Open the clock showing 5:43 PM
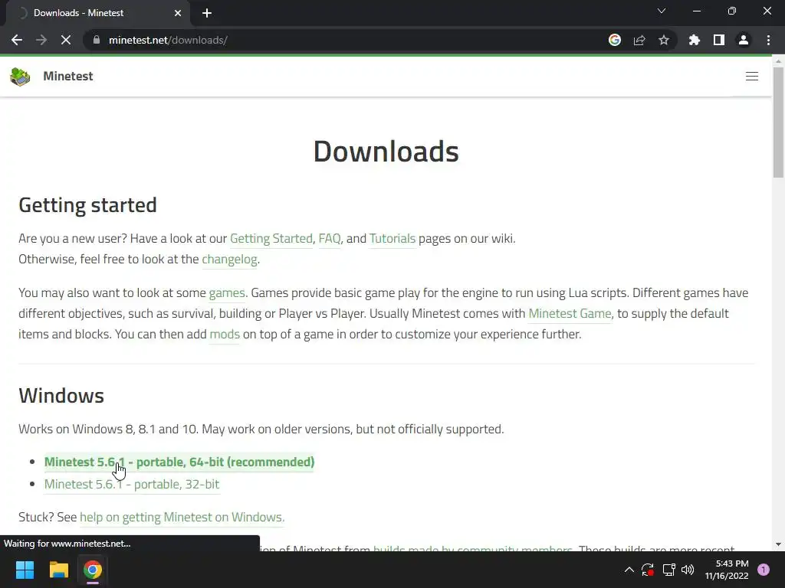The width and height of the screenshot is (785, 588). (727, 570)
